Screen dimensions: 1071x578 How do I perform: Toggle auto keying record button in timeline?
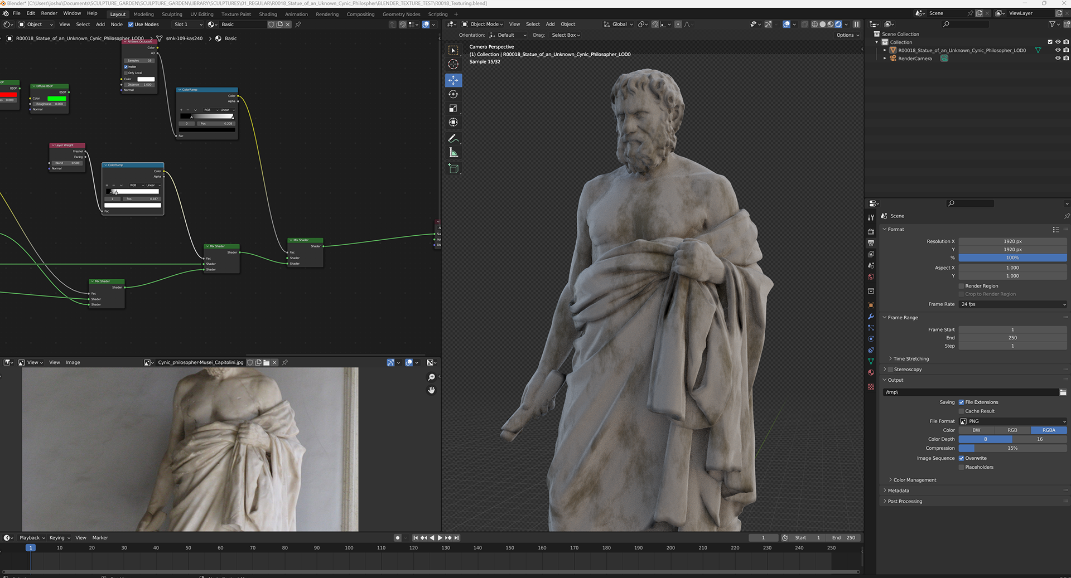(397, 538)
